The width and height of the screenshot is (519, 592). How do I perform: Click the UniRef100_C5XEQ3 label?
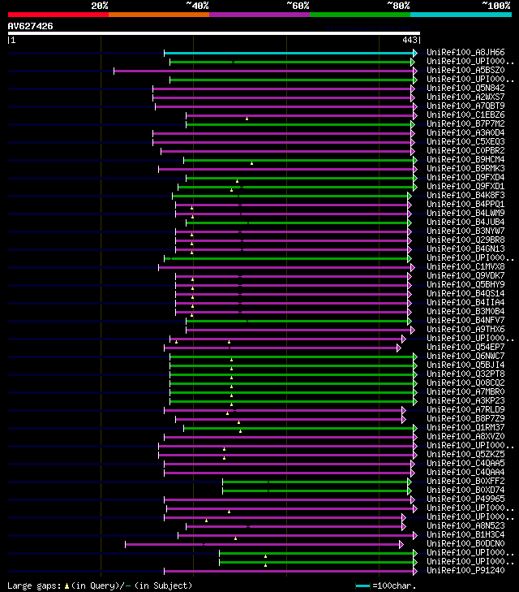point(465,141)
